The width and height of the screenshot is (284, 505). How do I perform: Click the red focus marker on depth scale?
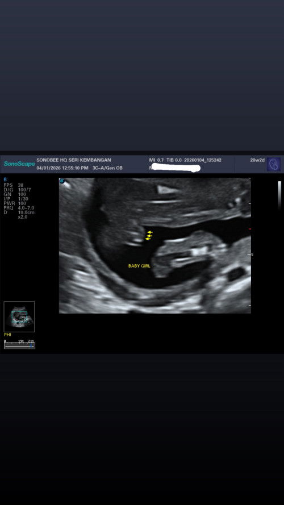tap(250, 229)
